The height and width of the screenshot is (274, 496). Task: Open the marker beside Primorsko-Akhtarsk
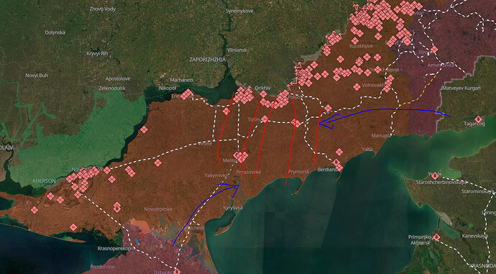pyautogui.click(x=436, y=237)
